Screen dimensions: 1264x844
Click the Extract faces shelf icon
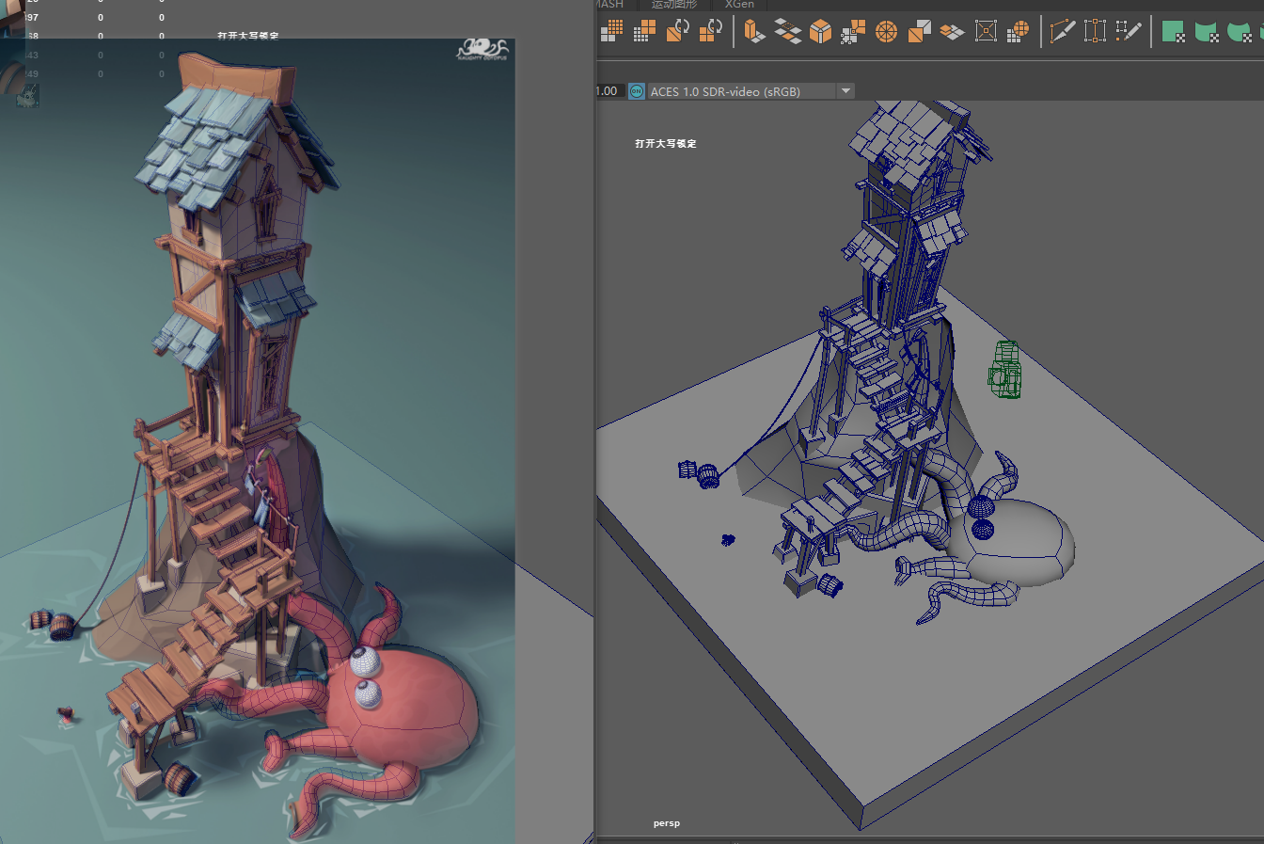pyautogui.click(x=952, y=31)
